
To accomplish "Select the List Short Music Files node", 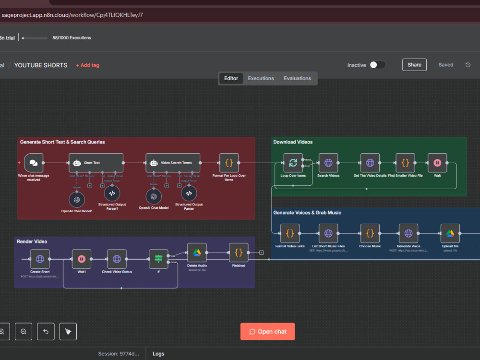I will pos(328,233).
